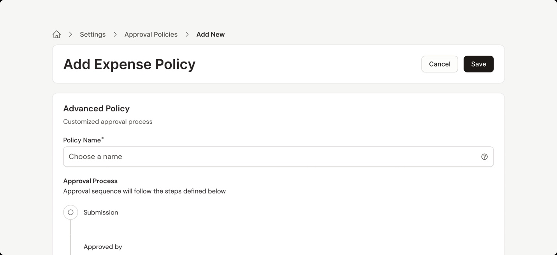Screen dimensions: 557x255
Task: Click the Policy Name field label
Action: pyautogui.click(x=82, y=141)
